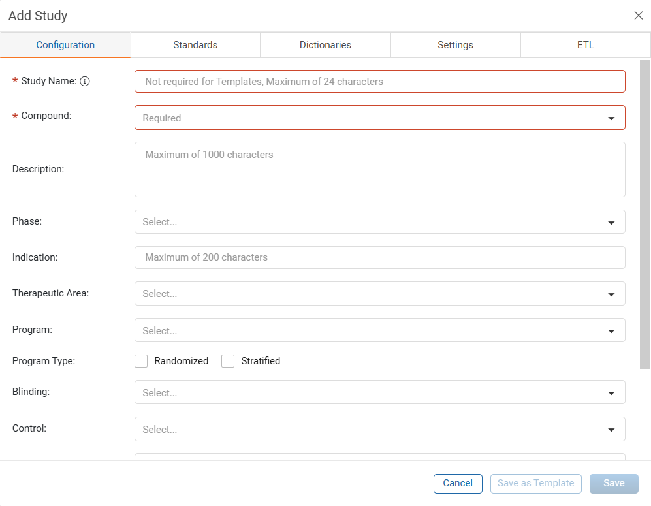Click the vertical scrollbar thumb

644,214
